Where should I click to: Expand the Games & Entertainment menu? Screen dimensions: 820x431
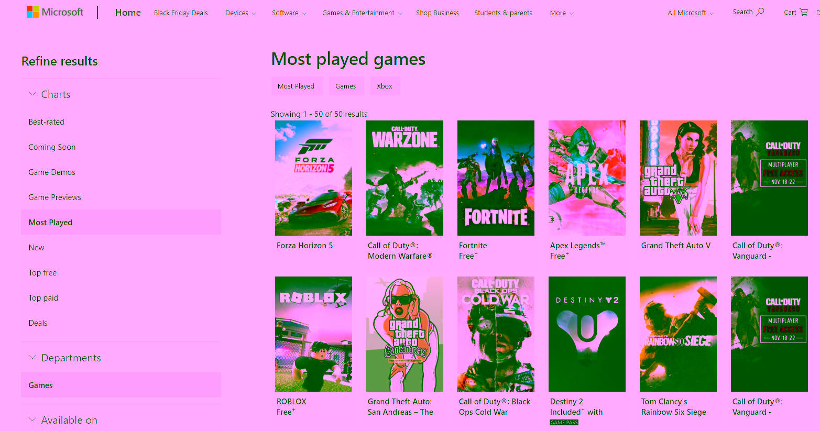(x=362, y=13)
